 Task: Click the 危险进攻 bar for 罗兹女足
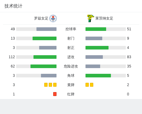[x=36, y=66]
